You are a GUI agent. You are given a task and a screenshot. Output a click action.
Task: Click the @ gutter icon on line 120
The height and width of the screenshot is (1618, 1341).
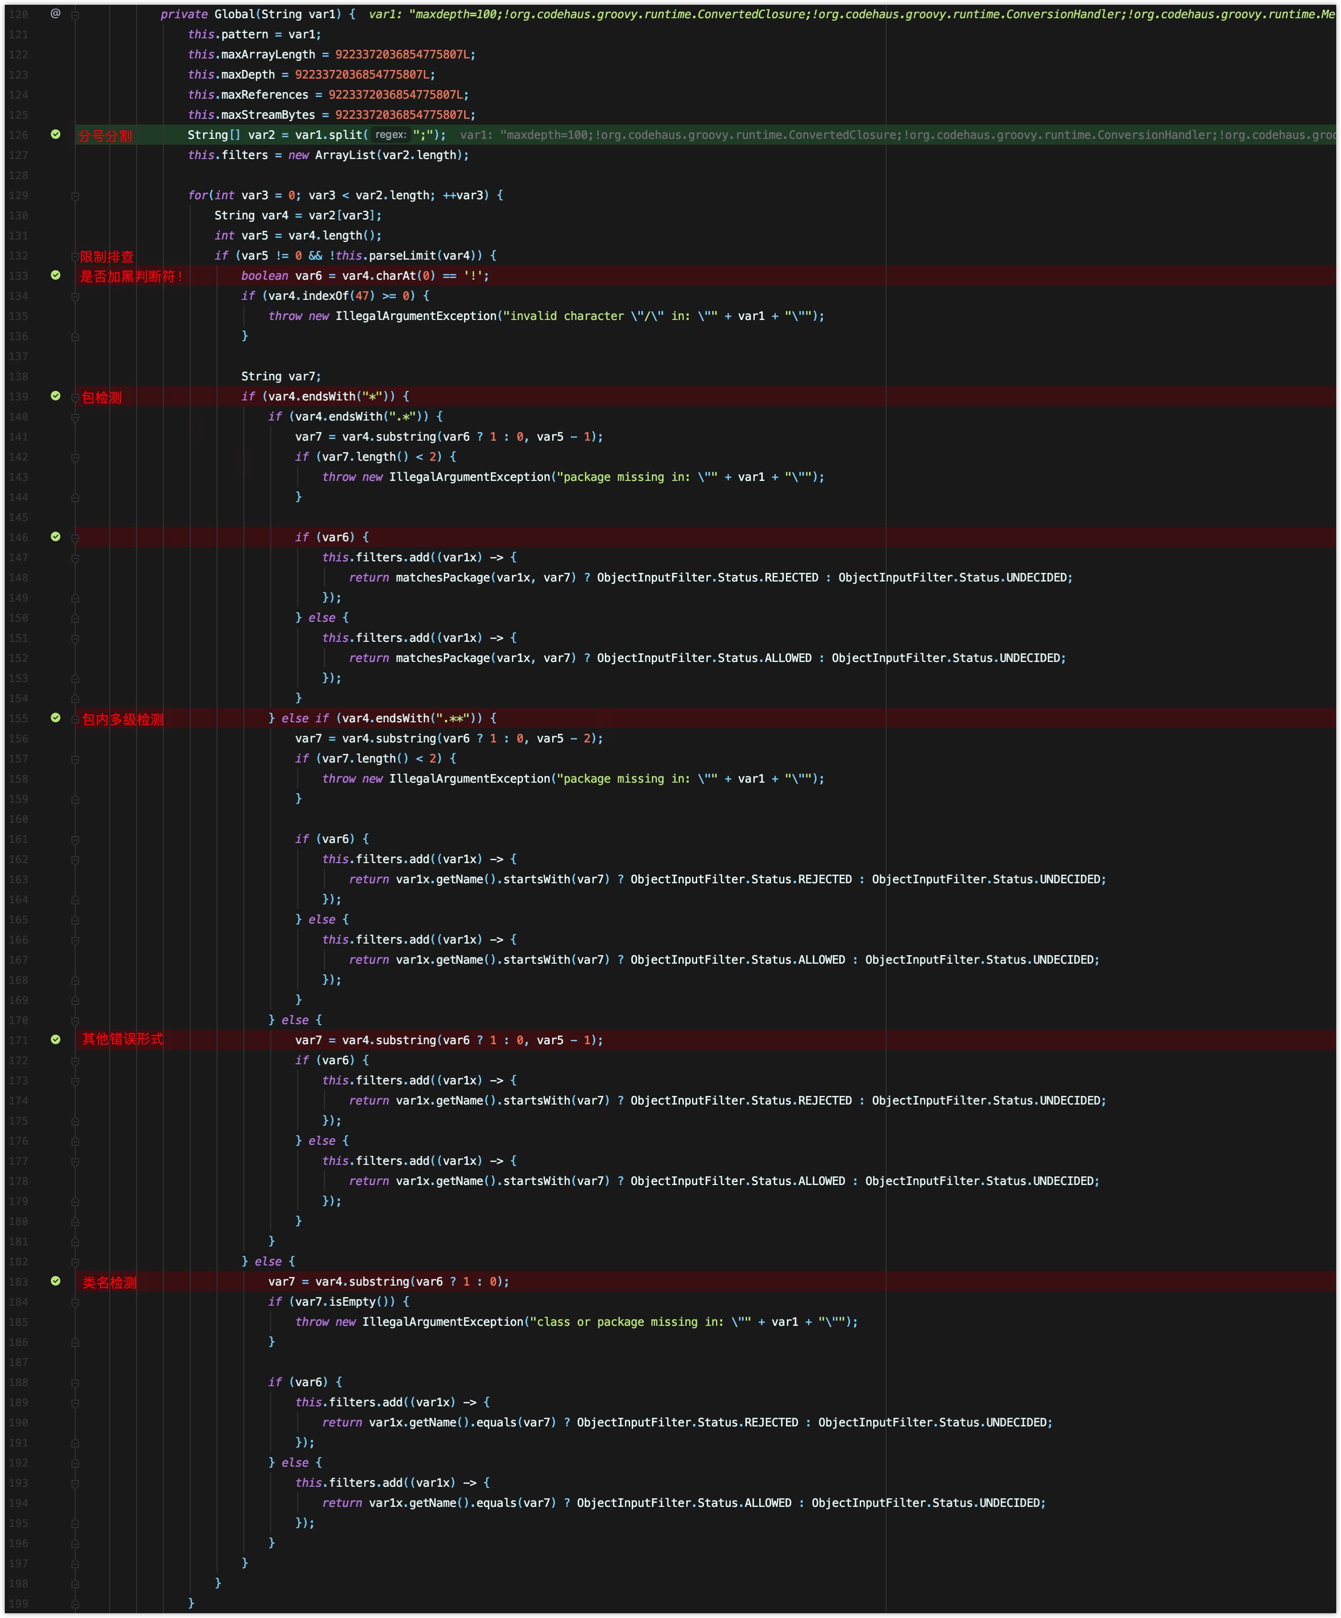coord(56,13)
